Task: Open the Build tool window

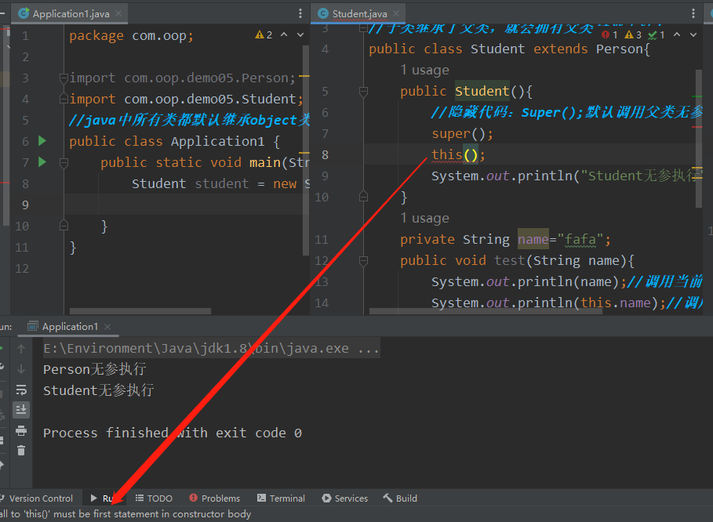Action: pos(400,498)
